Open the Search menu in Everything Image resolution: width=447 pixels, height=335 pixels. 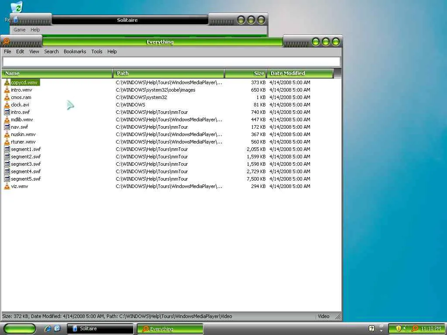pyautogui.click(x=52, y=51)
